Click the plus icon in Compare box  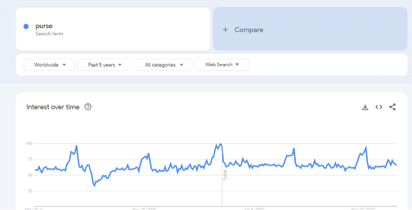pos(225,30)
